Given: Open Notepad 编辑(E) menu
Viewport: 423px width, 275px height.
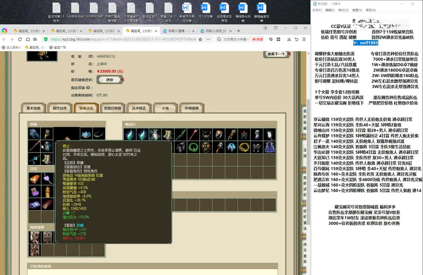Looking at the screenshot, I should [330, 10].
